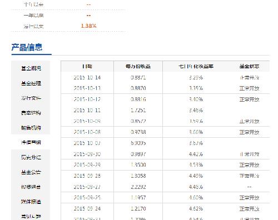Image resolution: width=278 pixels, height=220 pixels.
Task: Select the date cell 2015-10-14
Action: pos(87,77)
